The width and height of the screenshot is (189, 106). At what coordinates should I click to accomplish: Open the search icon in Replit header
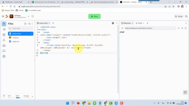click(186, 16)
